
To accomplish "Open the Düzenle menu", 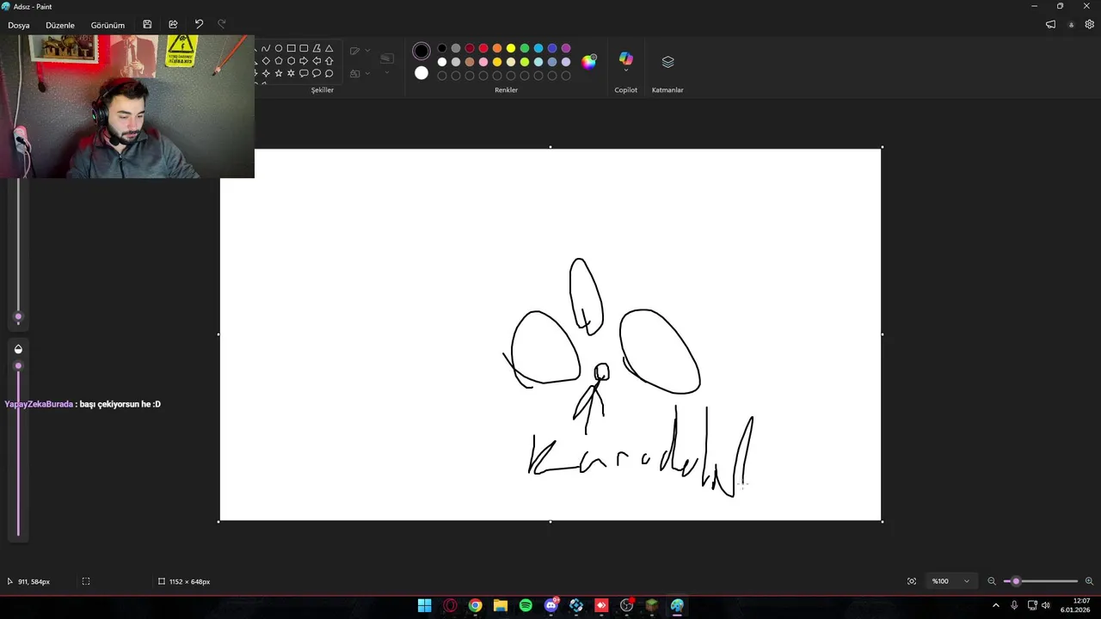I will [60, 25].
